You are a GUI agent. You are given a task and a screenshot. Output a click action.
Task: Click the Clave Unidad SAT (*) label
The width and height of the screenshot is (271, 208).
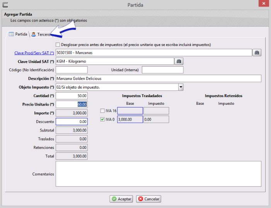36,61
